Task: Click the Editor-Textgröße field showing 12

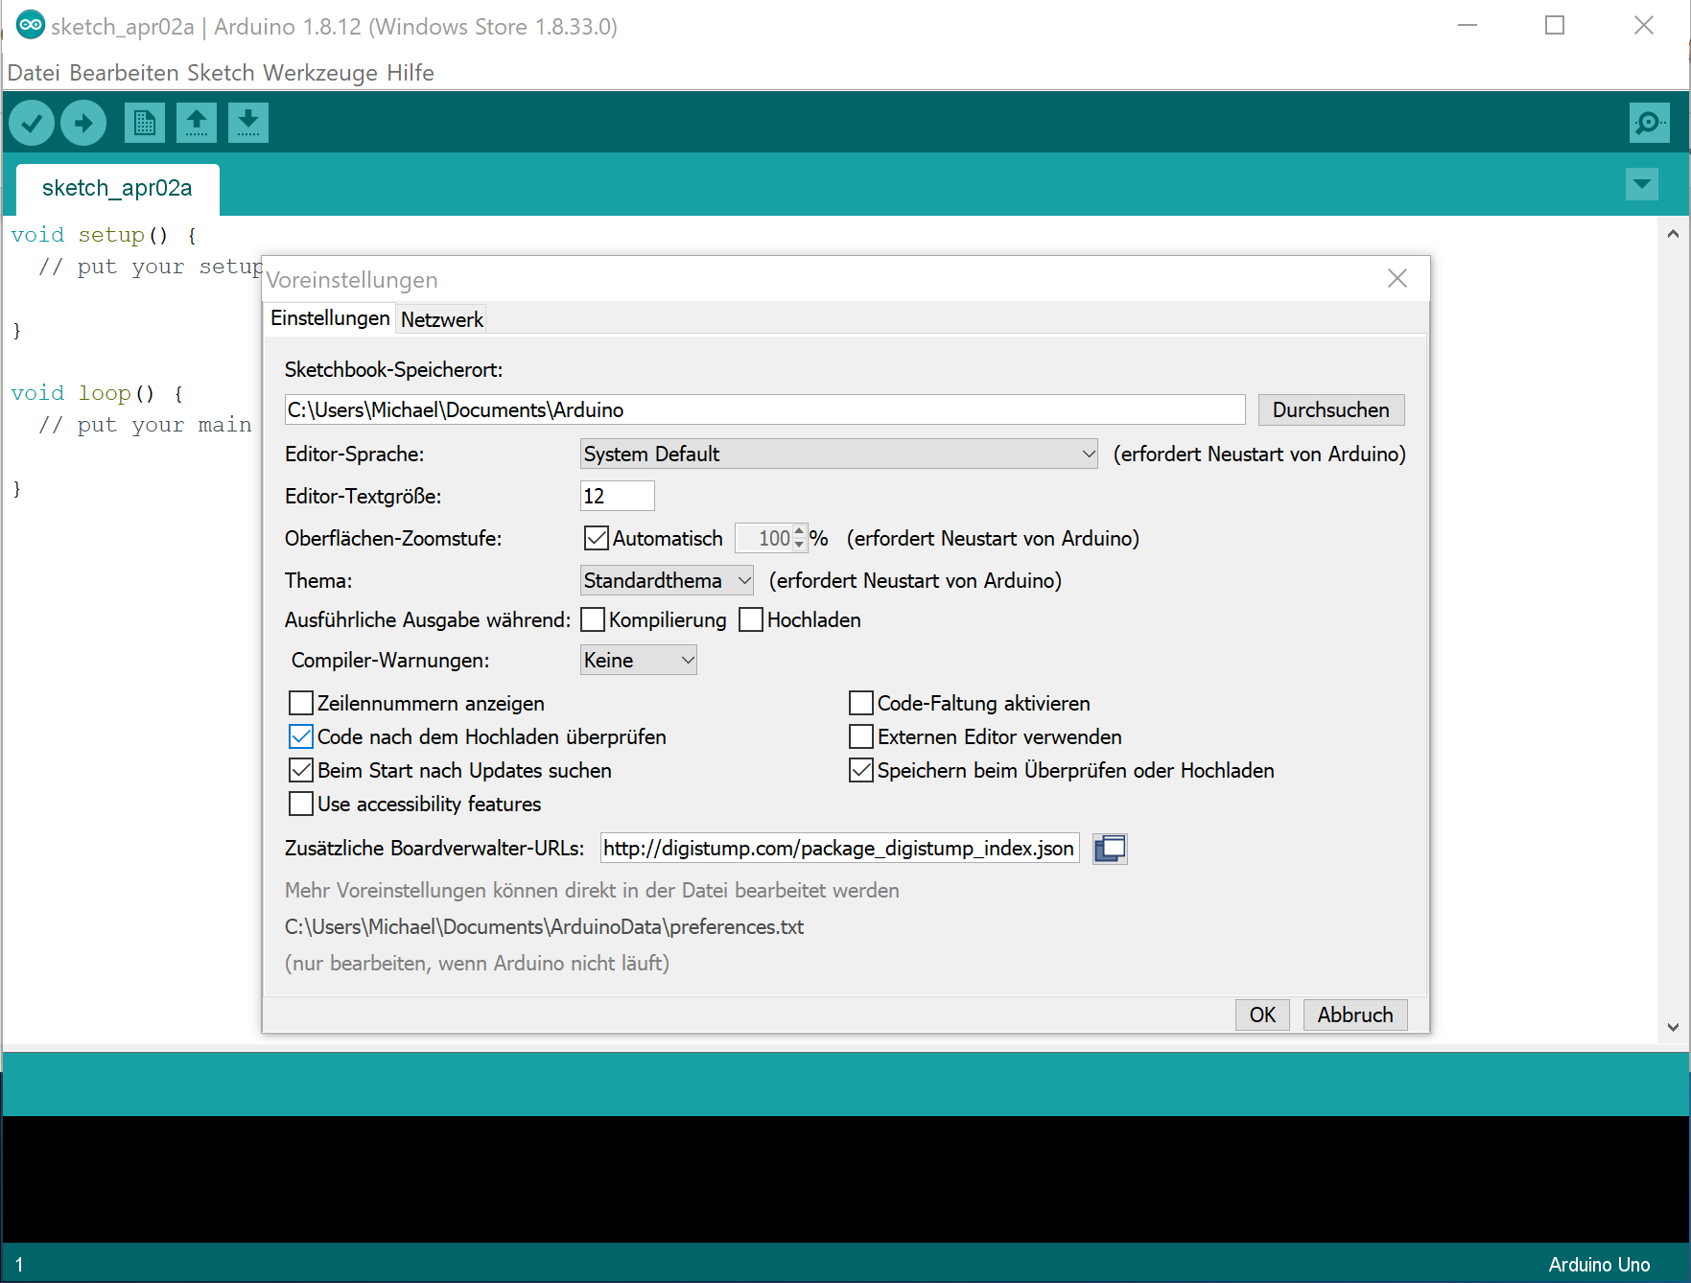Action: coord(618,496)
